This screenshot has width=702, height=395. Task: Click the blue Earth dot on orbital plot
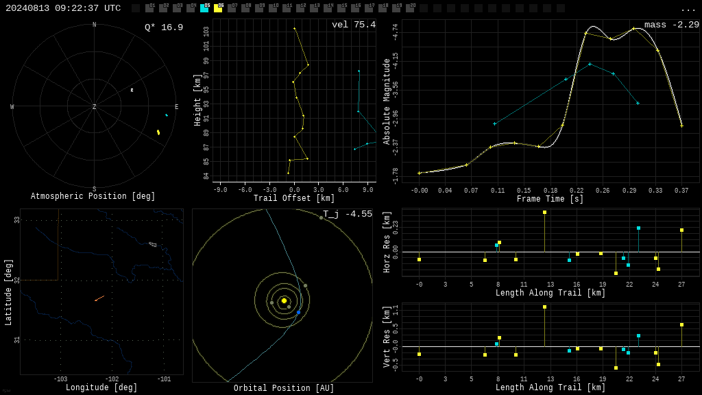(x=299, y=312)
